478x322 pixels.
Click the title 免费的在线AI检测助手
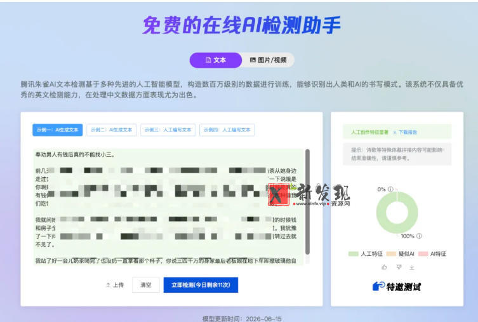pyautogui.click(x=241, y=25)
